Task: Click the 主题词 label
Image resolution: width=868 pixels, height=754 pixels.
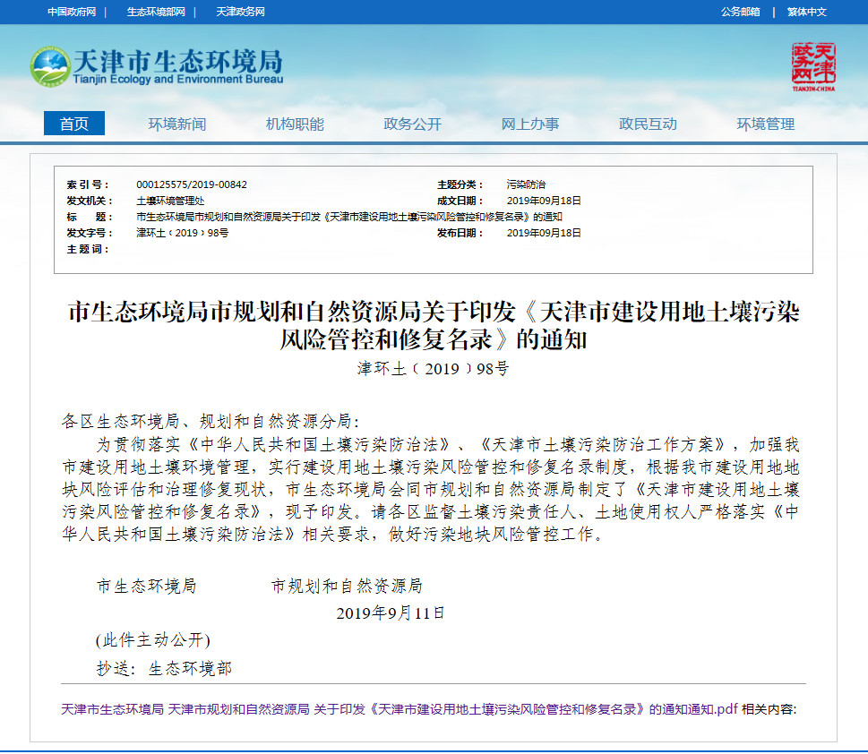Action: pos(88,249)
